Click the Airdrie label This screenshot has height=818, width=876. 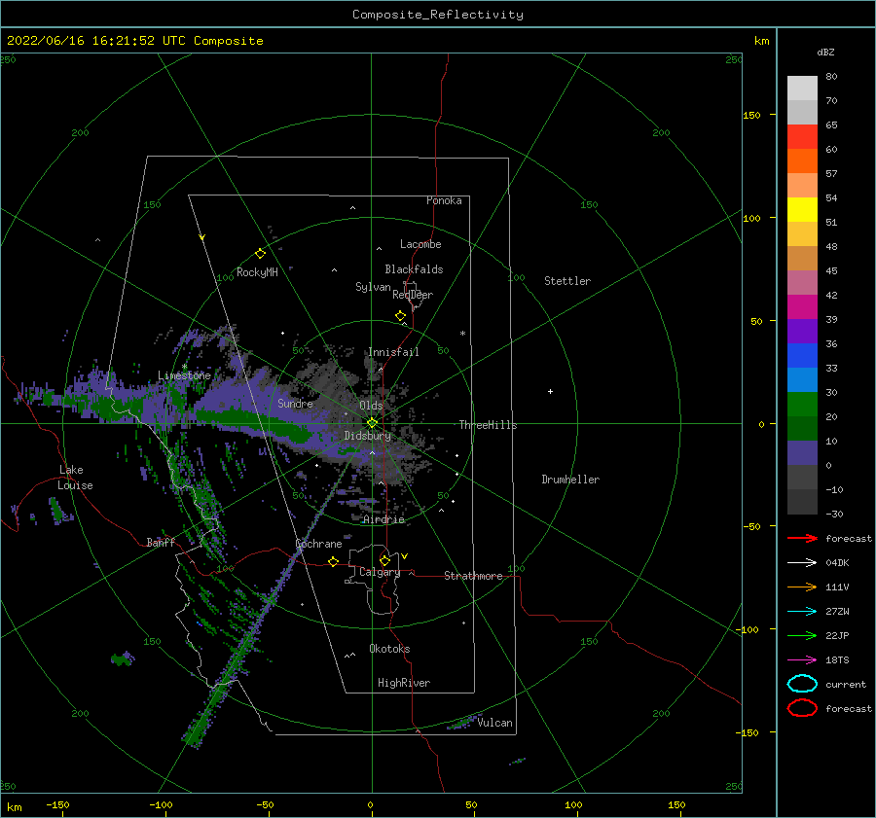click(383, 519)
